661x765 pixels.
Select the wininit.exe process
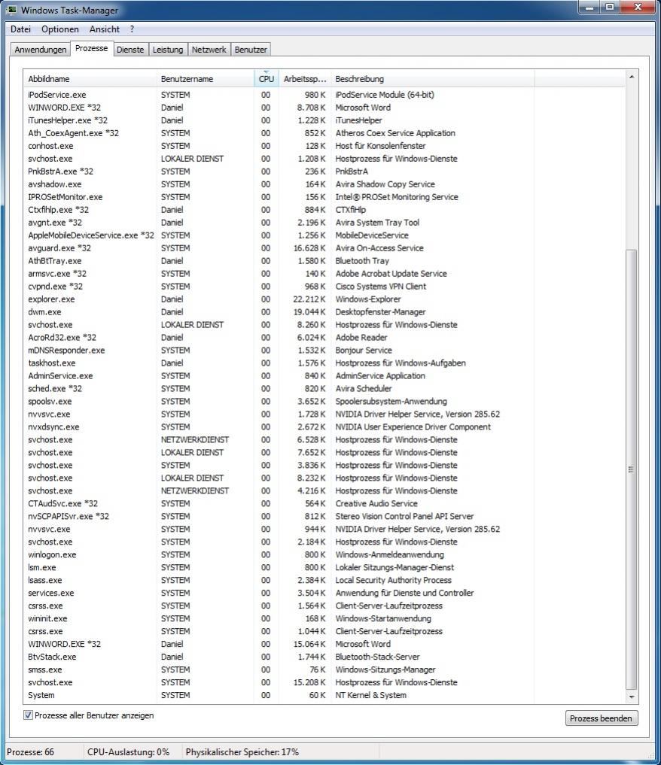[324, 618]
